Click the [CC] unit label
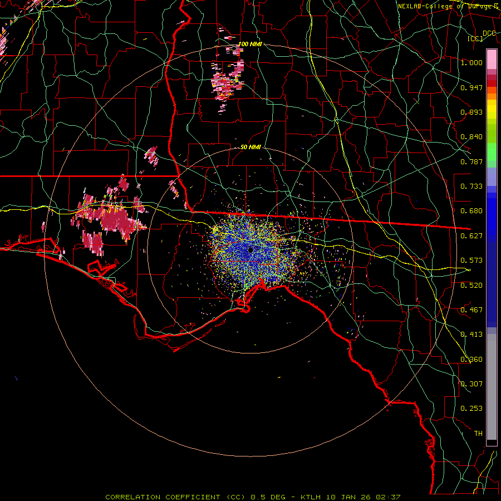The height and width of the screenshot is (501, 501). (x=475, y=38)
